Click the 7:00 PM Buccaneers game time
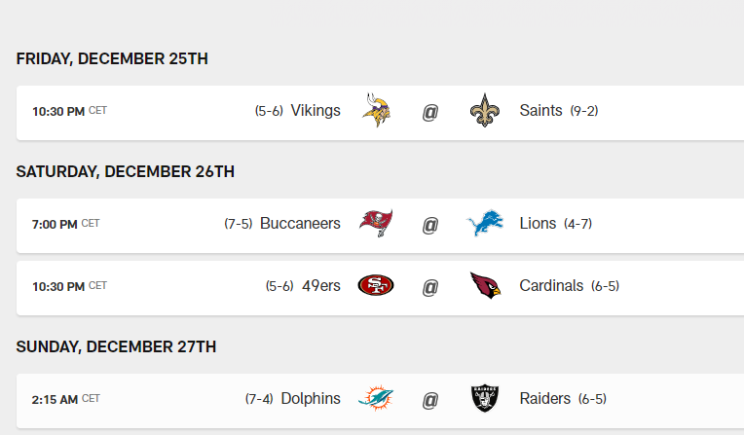This screenshot has height=435, width=744. click(55, 224)
